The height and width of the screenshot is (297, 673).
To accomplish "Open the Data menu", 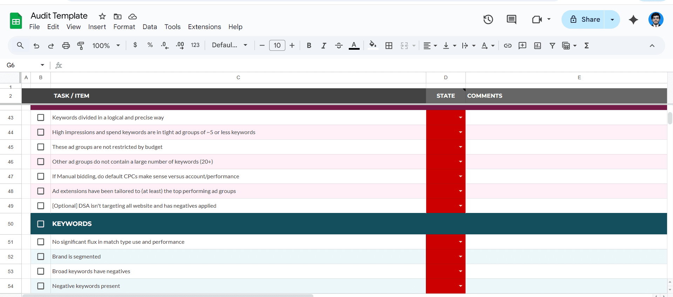I will pyautogui.click(x=150, y=27).
